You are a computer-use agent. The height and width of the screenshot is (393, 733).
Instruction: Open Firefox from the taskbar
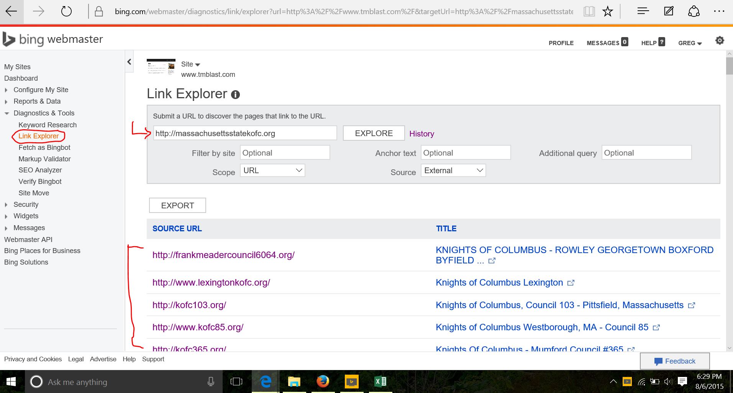[323, 382]
